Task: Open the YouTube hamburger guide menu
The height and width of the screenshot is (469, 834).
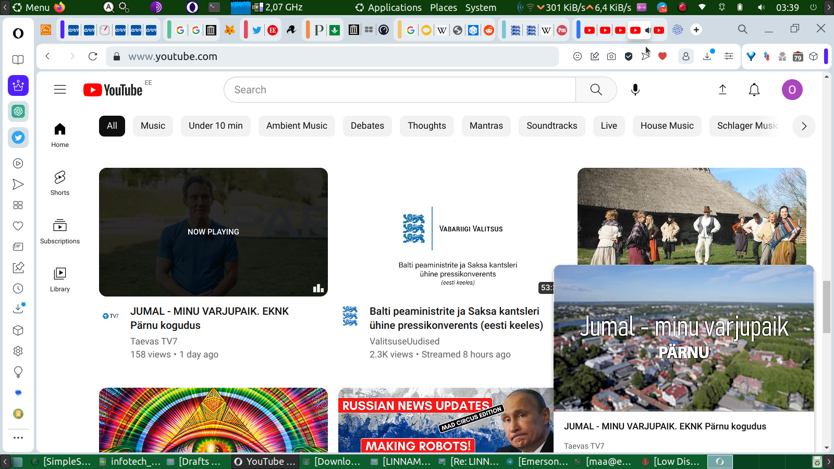Action: (60, 90)
